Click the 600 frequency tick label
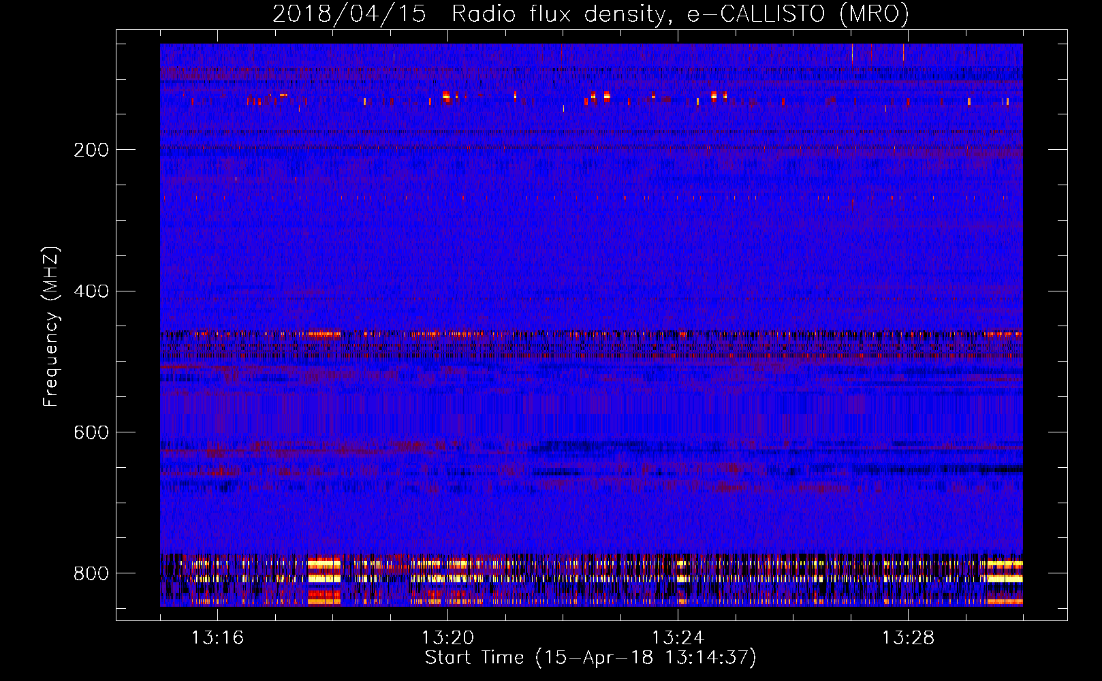Screen dimensions: 1102x681 point(91,433)
